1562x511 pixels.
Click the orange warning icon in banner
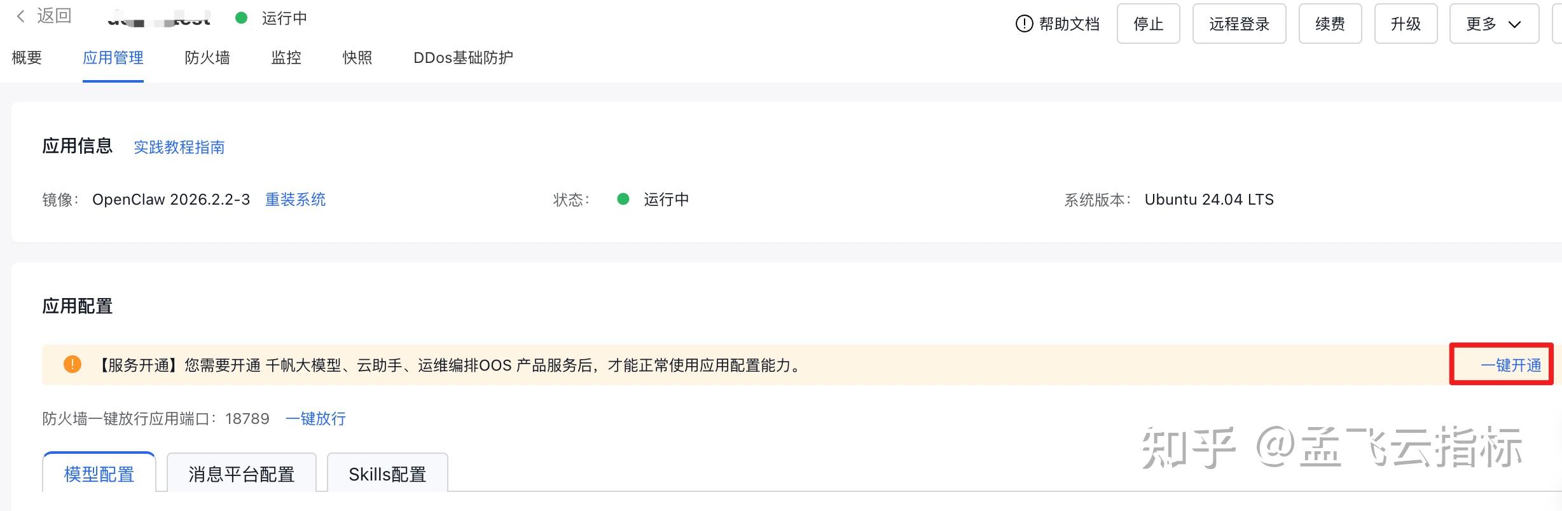(x=73, y=365)
